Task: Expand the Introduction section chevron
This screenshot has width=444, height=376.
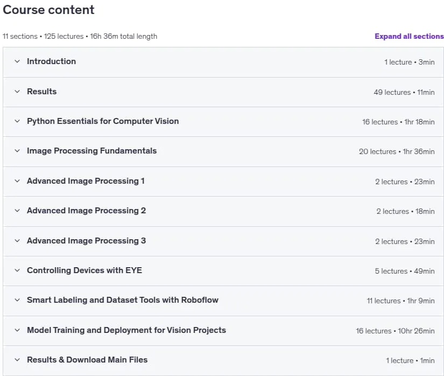Action: pyautogui.click(x=17, y=61)
